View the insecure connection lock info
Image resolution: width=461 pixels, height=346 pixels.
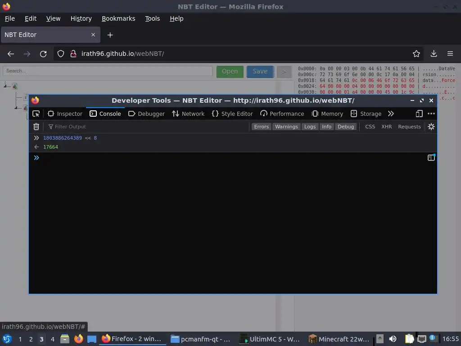(x=73, y=54)
